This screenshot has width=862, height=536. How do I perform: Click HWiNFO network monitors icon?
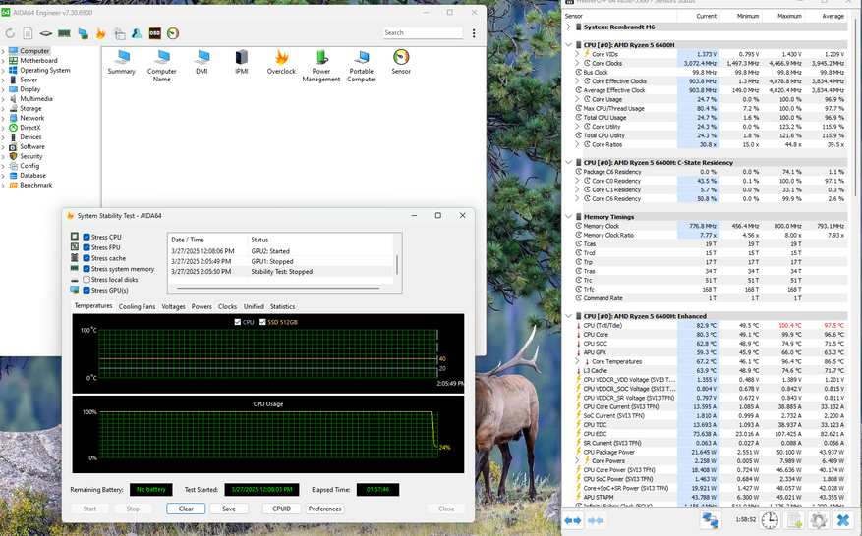tap(711, 520)
